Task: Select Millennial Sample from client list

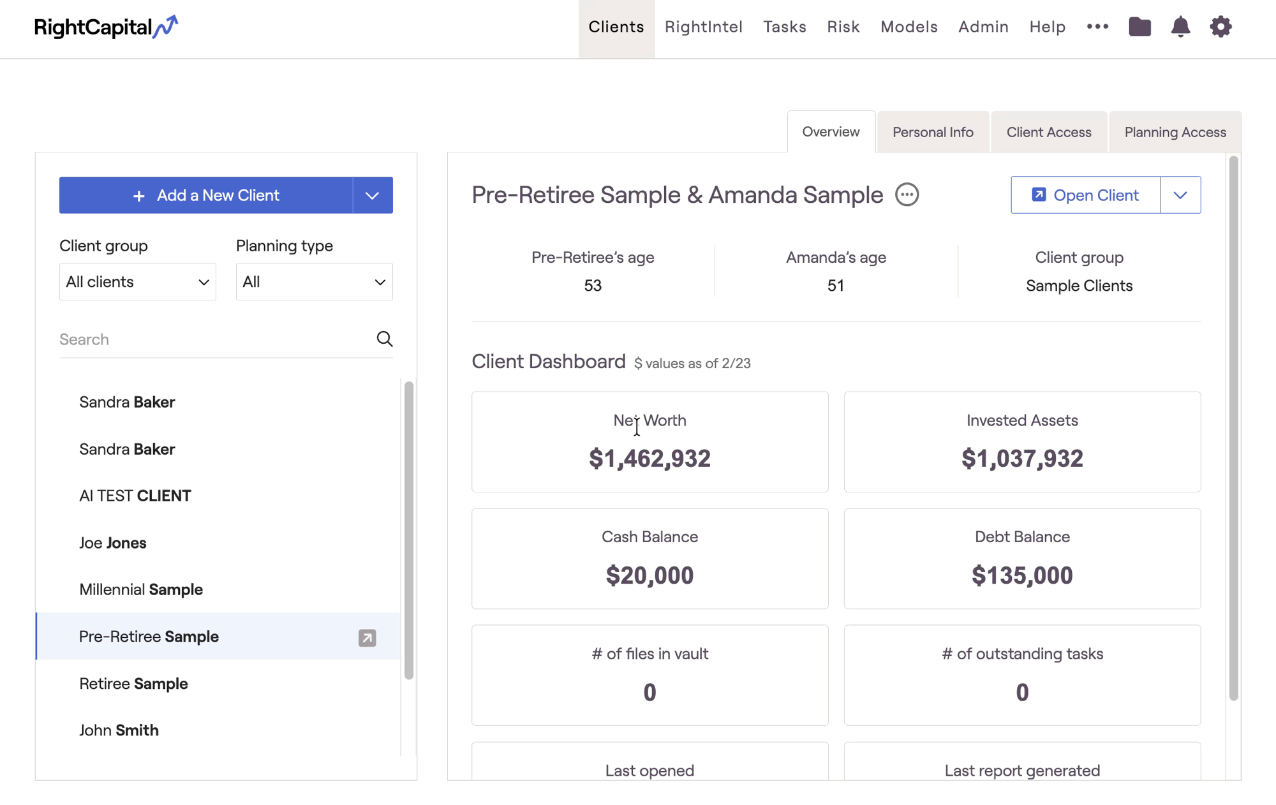Action: [141, 589]
